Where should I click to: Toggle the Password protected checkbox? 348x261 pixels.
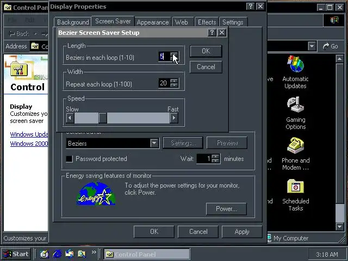click(69, 159)
